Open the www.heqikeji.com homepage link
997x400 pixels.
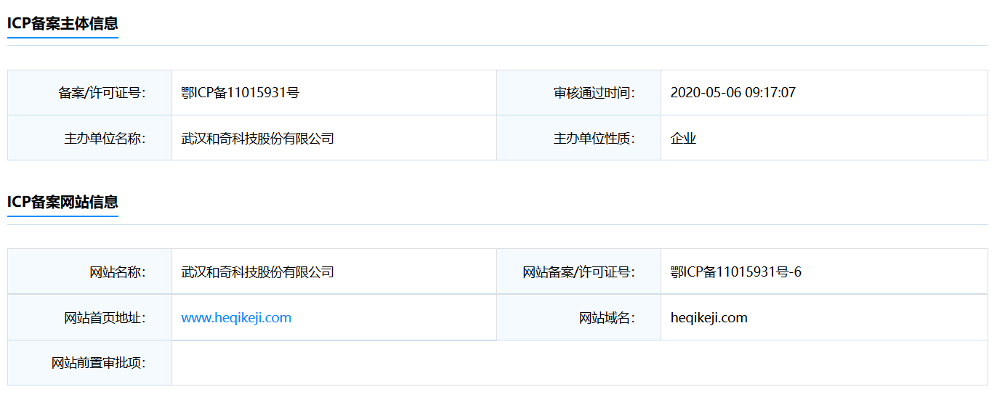pyautogui.click(x=236, y=318)
